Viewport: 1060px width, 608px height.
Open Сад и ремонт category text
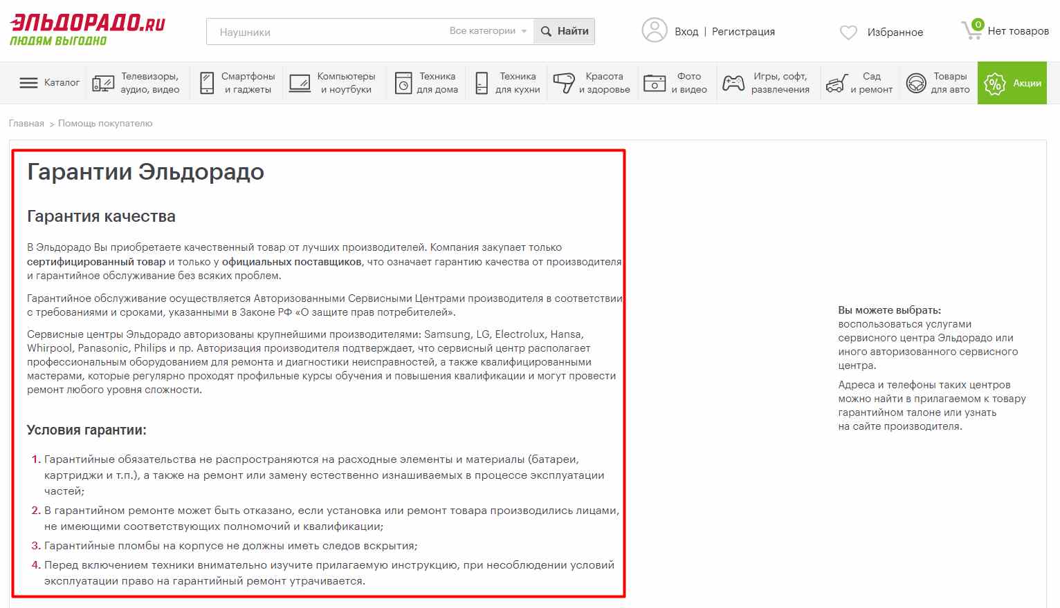click(871, 83)
